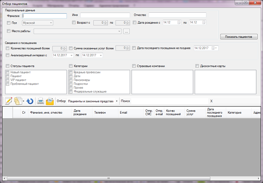Click the age from stepper
263x183 pixels.
[x=106, y=23]
